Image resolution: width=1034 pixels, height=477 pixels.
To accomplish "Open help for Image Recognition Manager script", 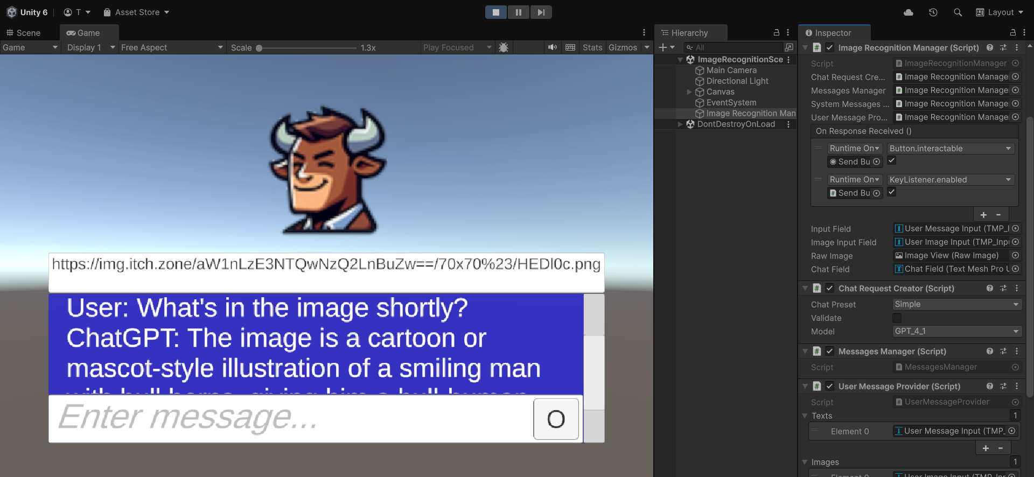I will pos(989,48).
